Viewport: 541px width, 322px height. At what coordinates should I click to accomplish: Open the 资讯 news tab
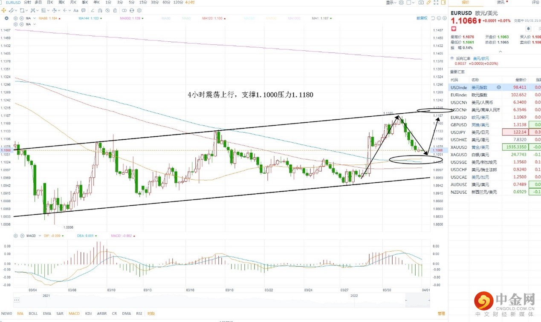point(500,2)
